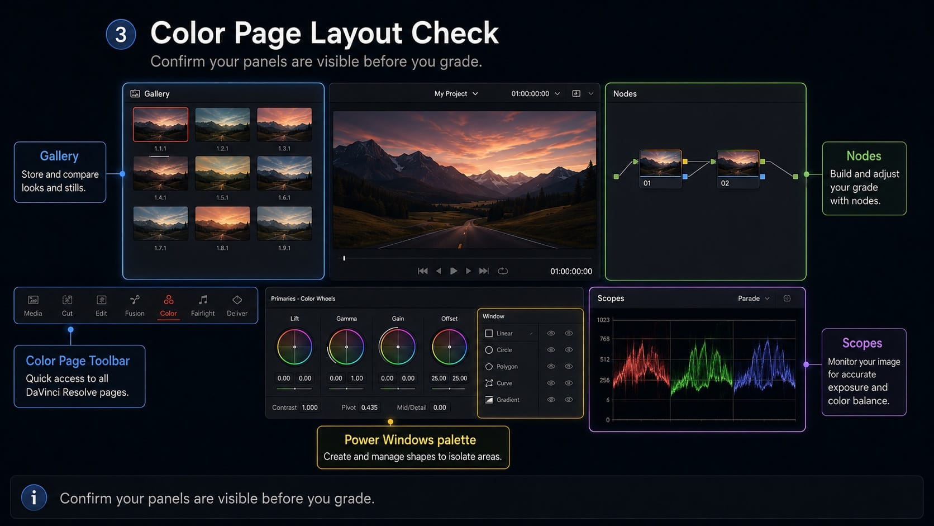Select node 01 in node graph
Image resolution: width=934 pixels, height=526 pixels.
coord(661,168)
